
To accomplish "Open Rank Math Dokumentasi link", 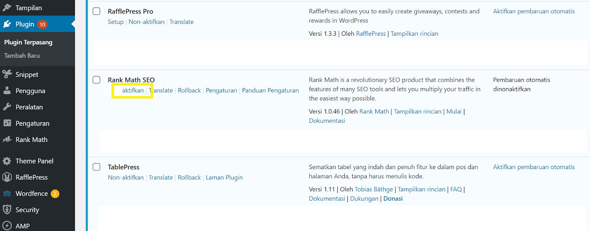I will pos(327,120).
